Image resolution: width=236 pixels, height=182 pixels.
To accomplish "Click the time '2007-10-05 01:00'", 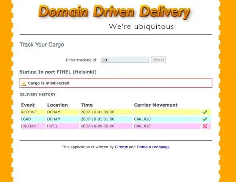I will 98,119.
